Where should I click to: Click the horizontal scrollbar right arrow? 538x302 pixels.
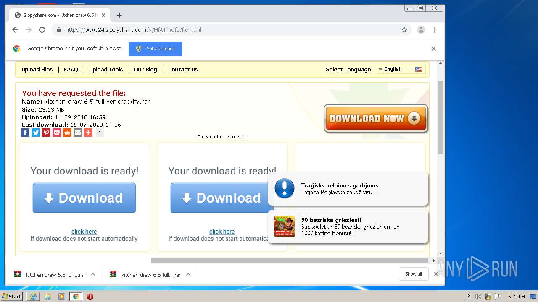coord(434,260)
